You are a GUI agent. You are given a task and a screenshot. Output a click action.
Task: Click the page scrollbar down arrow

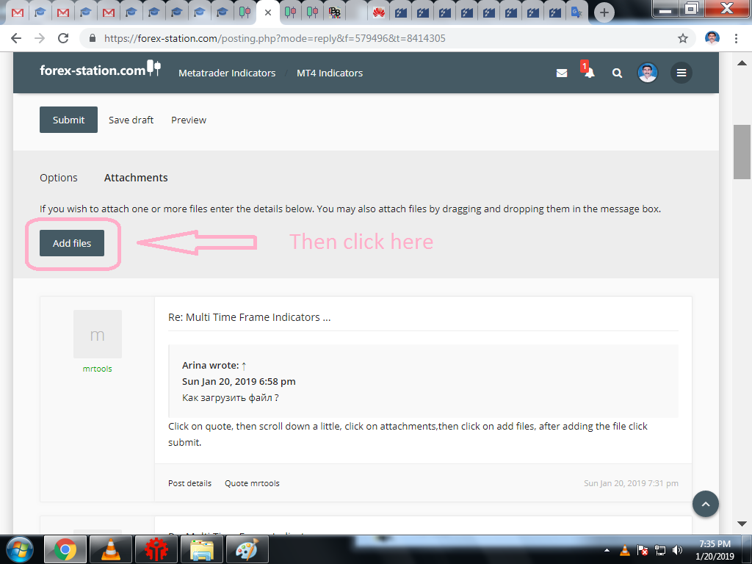[x=742, y=524]
